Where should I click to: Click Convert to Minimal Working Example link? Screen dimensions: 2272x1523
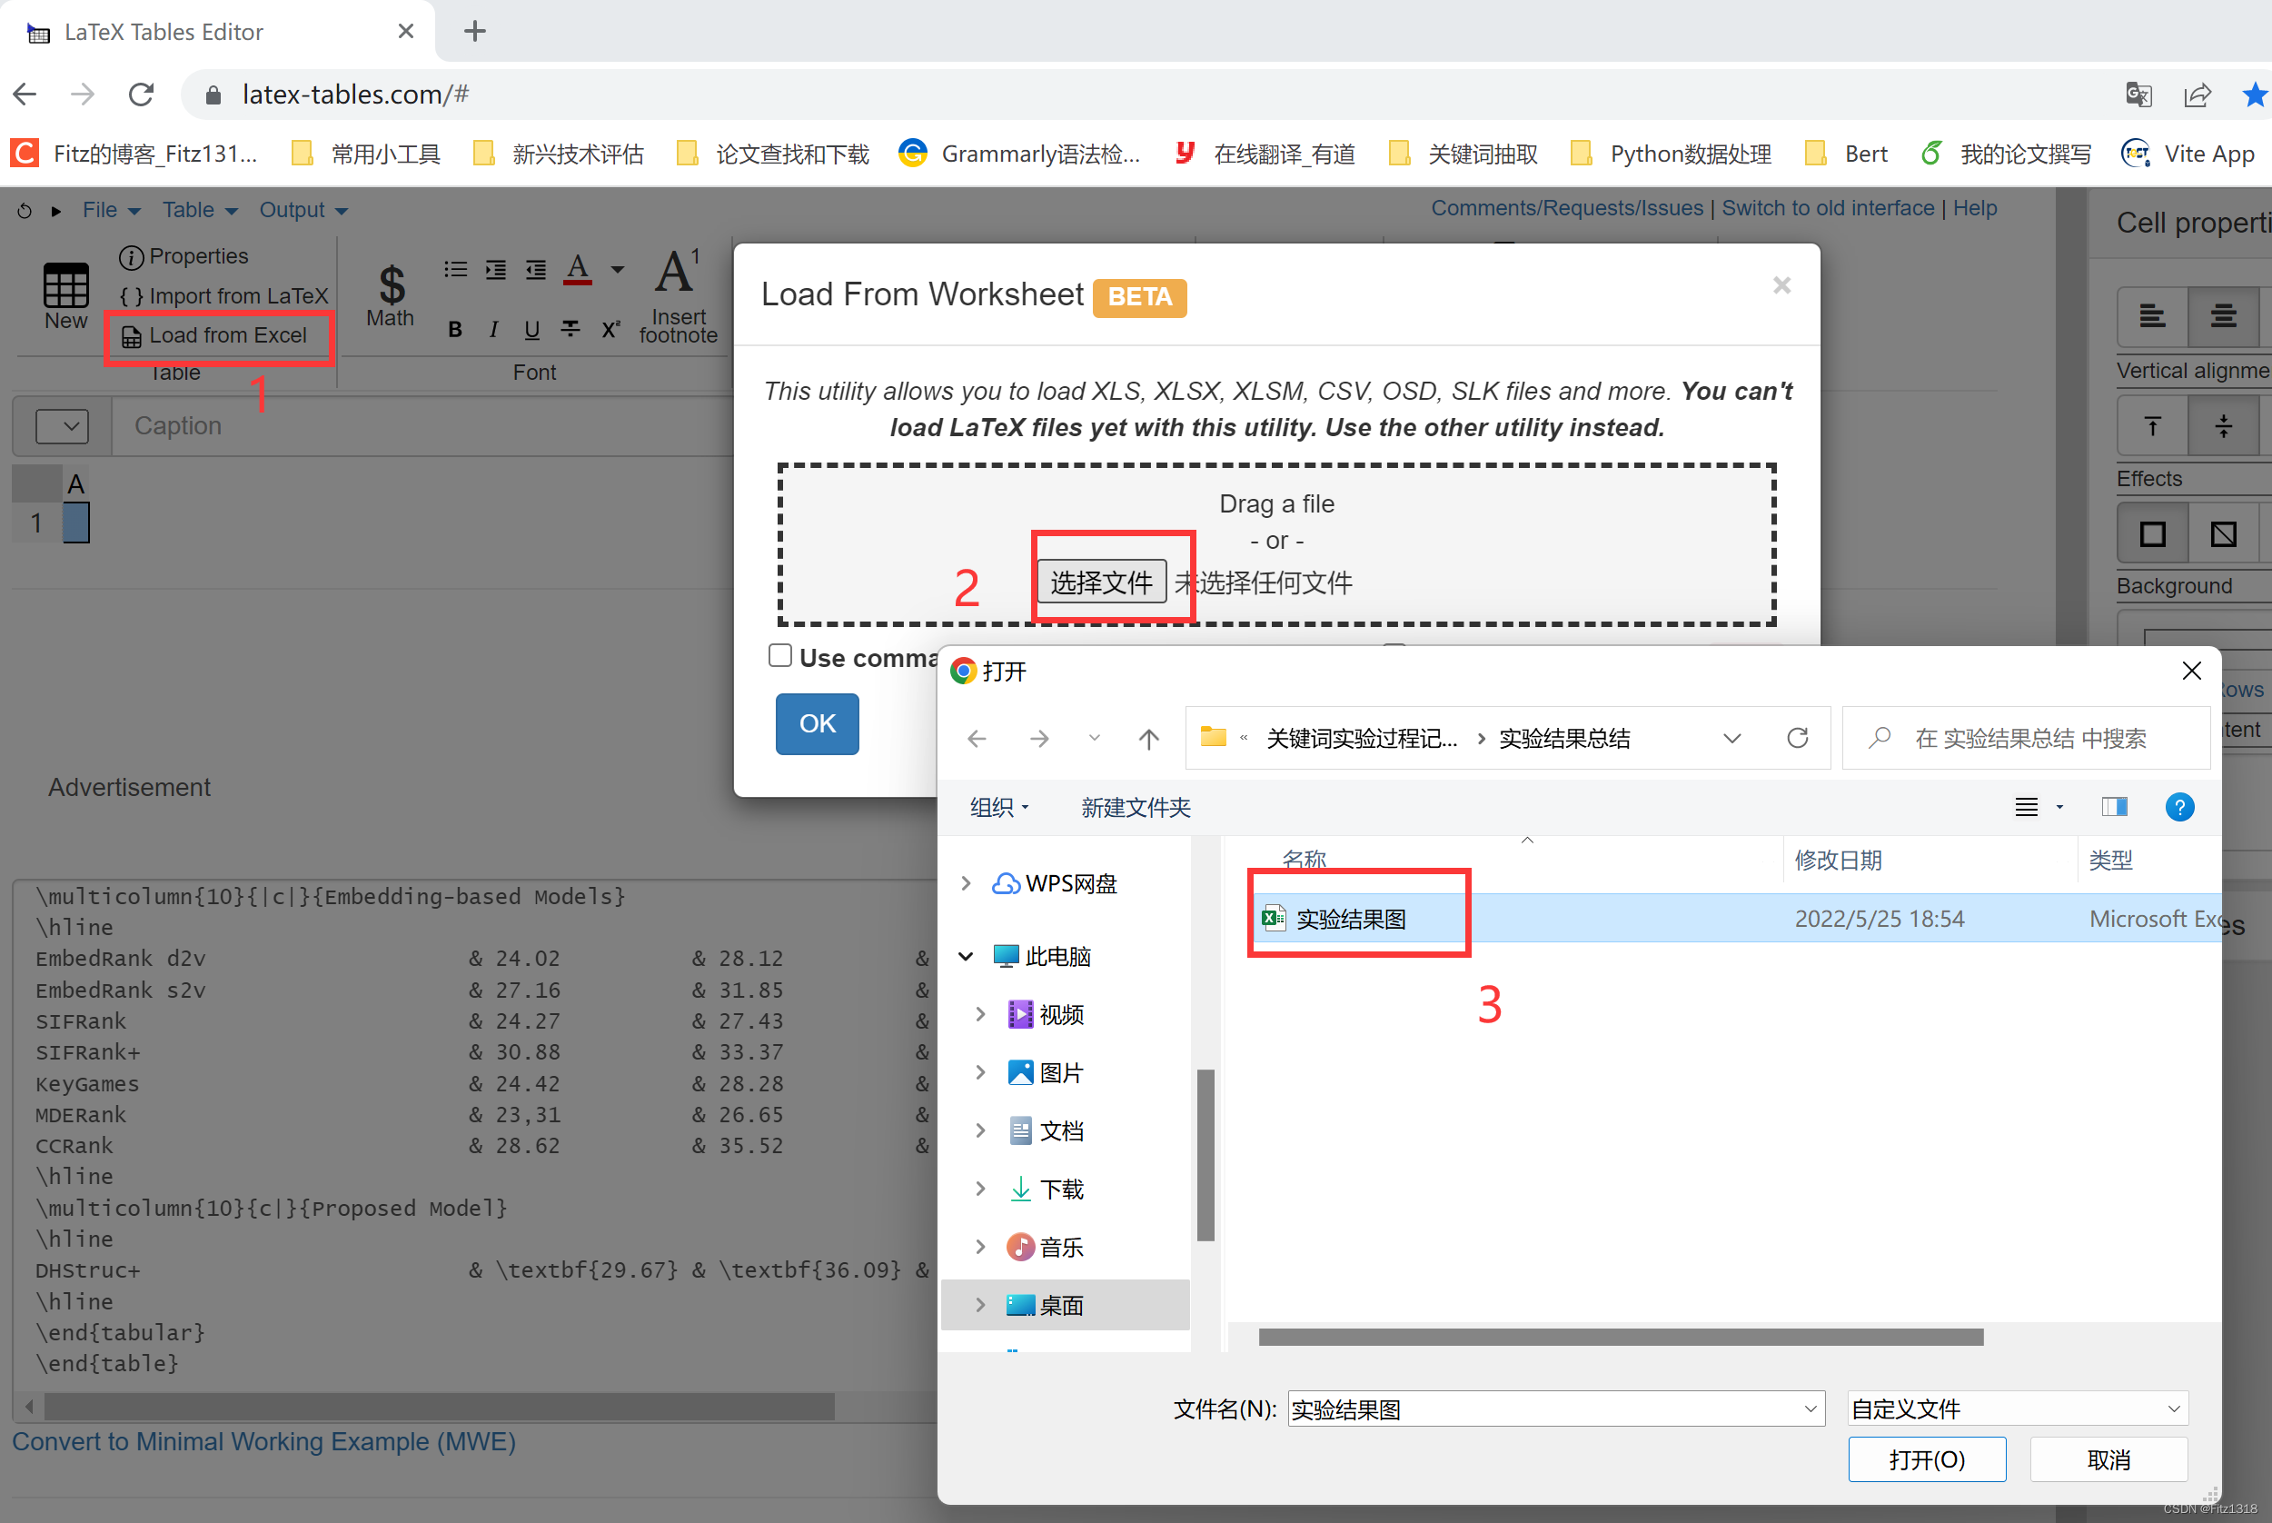point(263,1441)
